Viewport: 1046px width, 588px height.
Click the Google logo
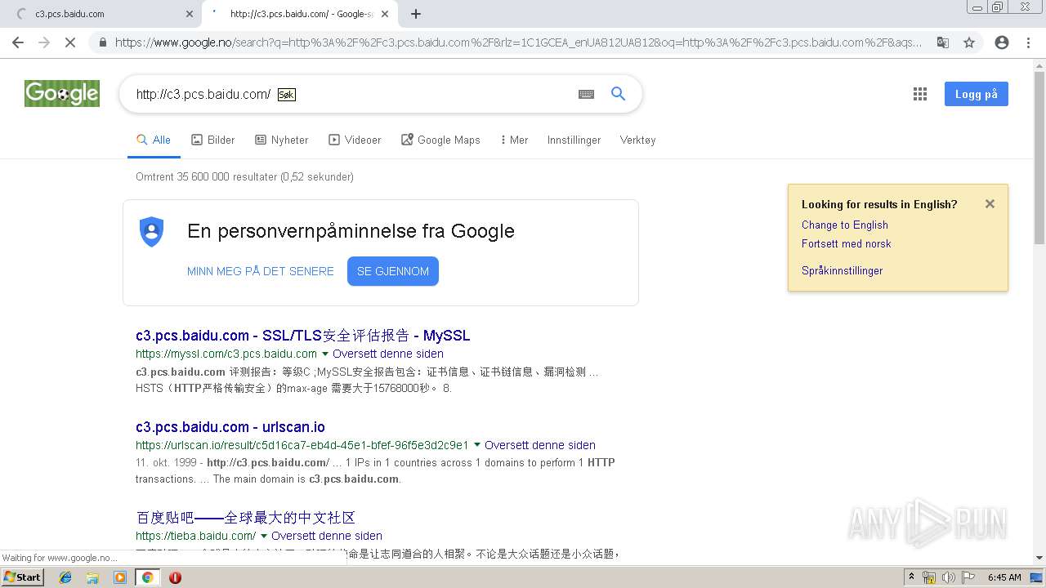click(x=62, y=94)
